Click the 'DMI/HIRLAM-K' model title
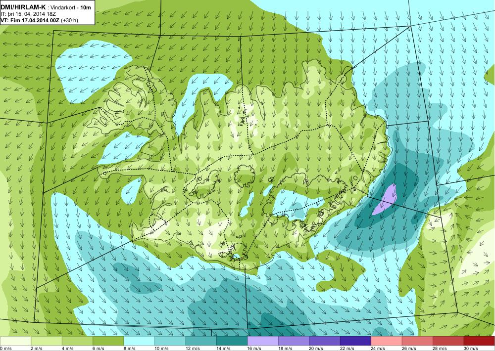Viewport: 495px width, 351px height. click(23, 6)
